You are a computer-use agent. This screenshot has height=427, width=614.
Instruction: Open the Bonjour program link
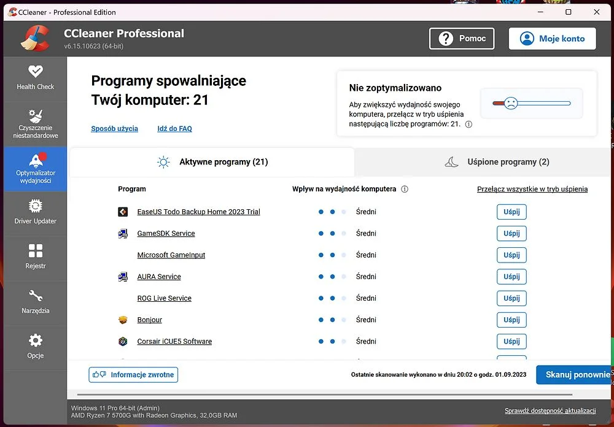150,320
